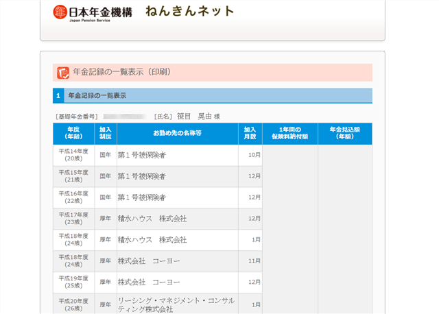This screenshot has height=314, width=439.
Task: Click the name 笹目 晃由 様
Action: [198, 117]
